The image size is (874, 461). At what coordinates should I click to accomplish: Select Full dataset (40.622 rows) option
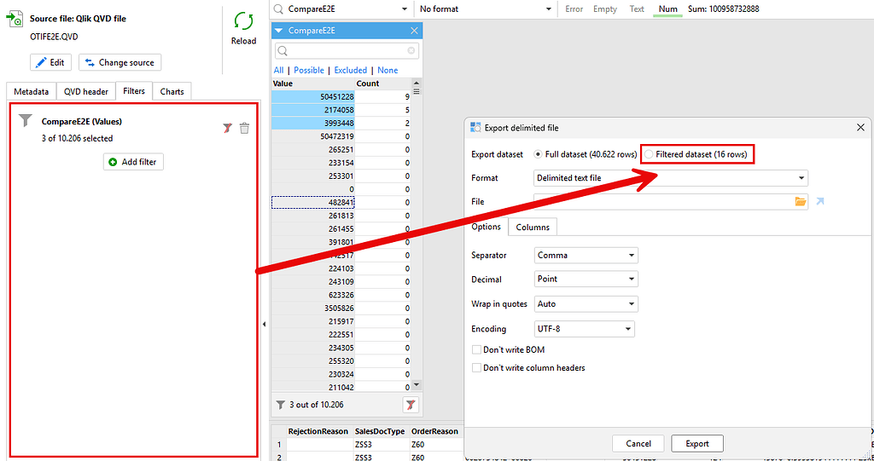(x=586, y=154)
